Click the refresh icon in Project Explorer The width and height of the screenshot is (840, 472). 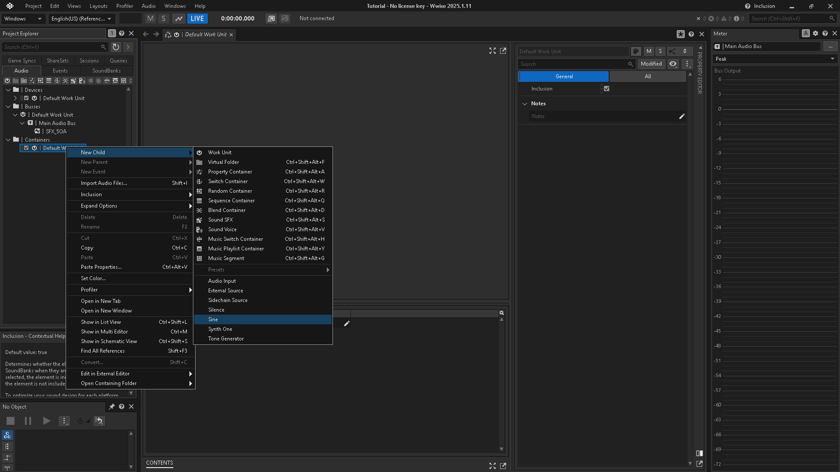coord(115,47)
